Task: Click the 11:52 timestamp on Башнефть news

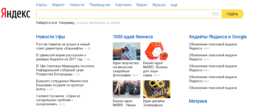Action: pyautogui.click(x=88, y=48)
